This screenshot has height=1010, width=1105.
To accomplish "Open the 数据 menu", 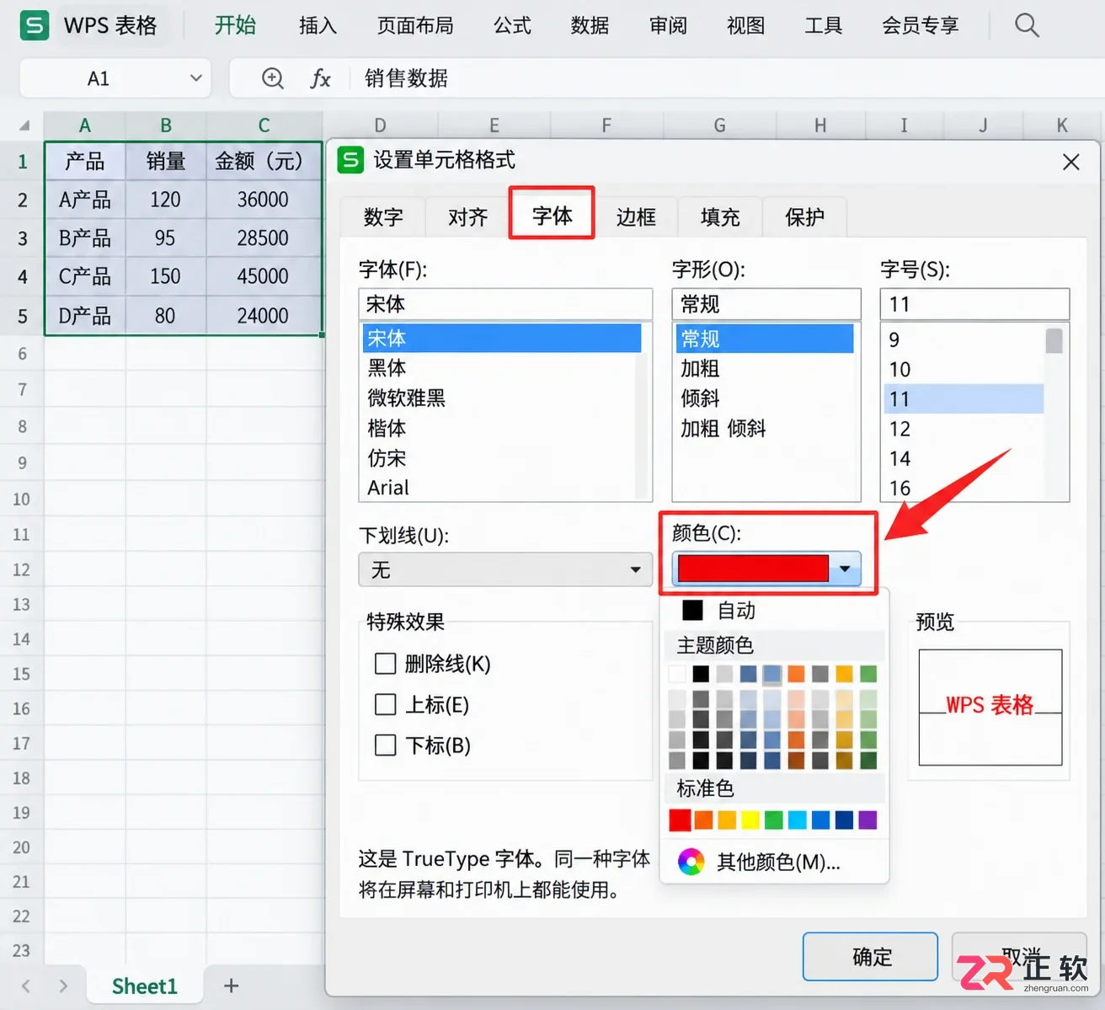I will [x=590, y=25].
